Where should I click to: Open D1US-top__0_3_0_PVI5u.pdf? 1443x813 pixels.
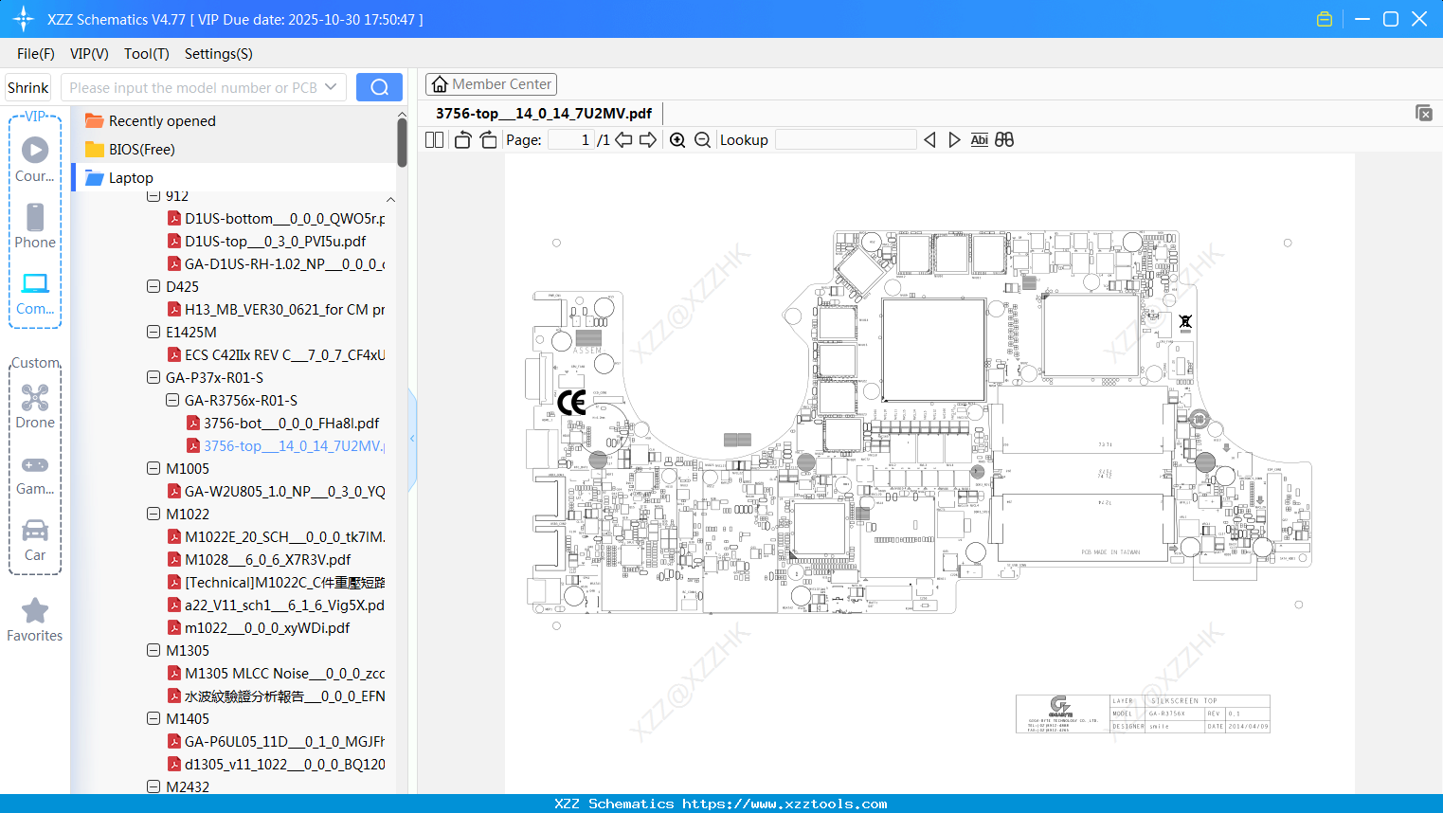click(x=266, y=241)
